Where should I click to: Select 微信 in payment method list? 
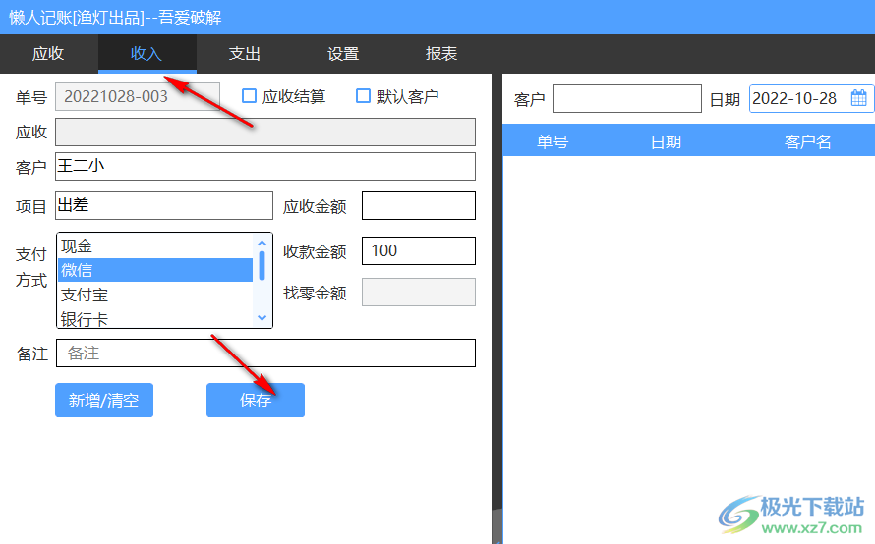pyautogui.click(x=155, y=270)
